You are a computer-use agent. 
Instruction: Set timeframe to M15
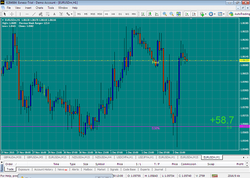click(93, 14)
